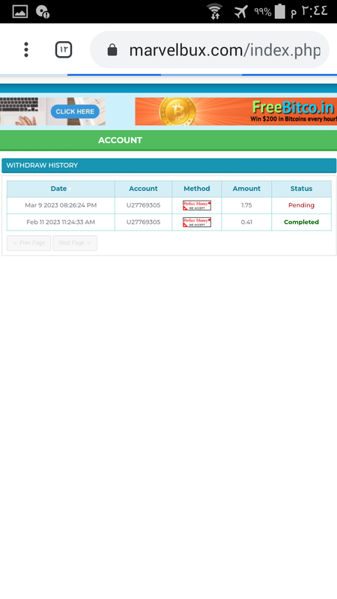This screenshot has width=337, height=599.
Task: Click Perfect Money logo in the 1.75 row
Action: click(x=197, y=205)
